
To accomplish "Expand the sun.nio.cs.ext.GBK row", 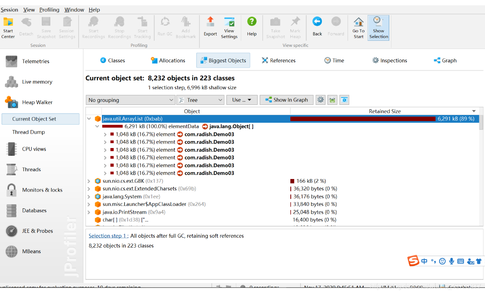I will tap(89, 181).
